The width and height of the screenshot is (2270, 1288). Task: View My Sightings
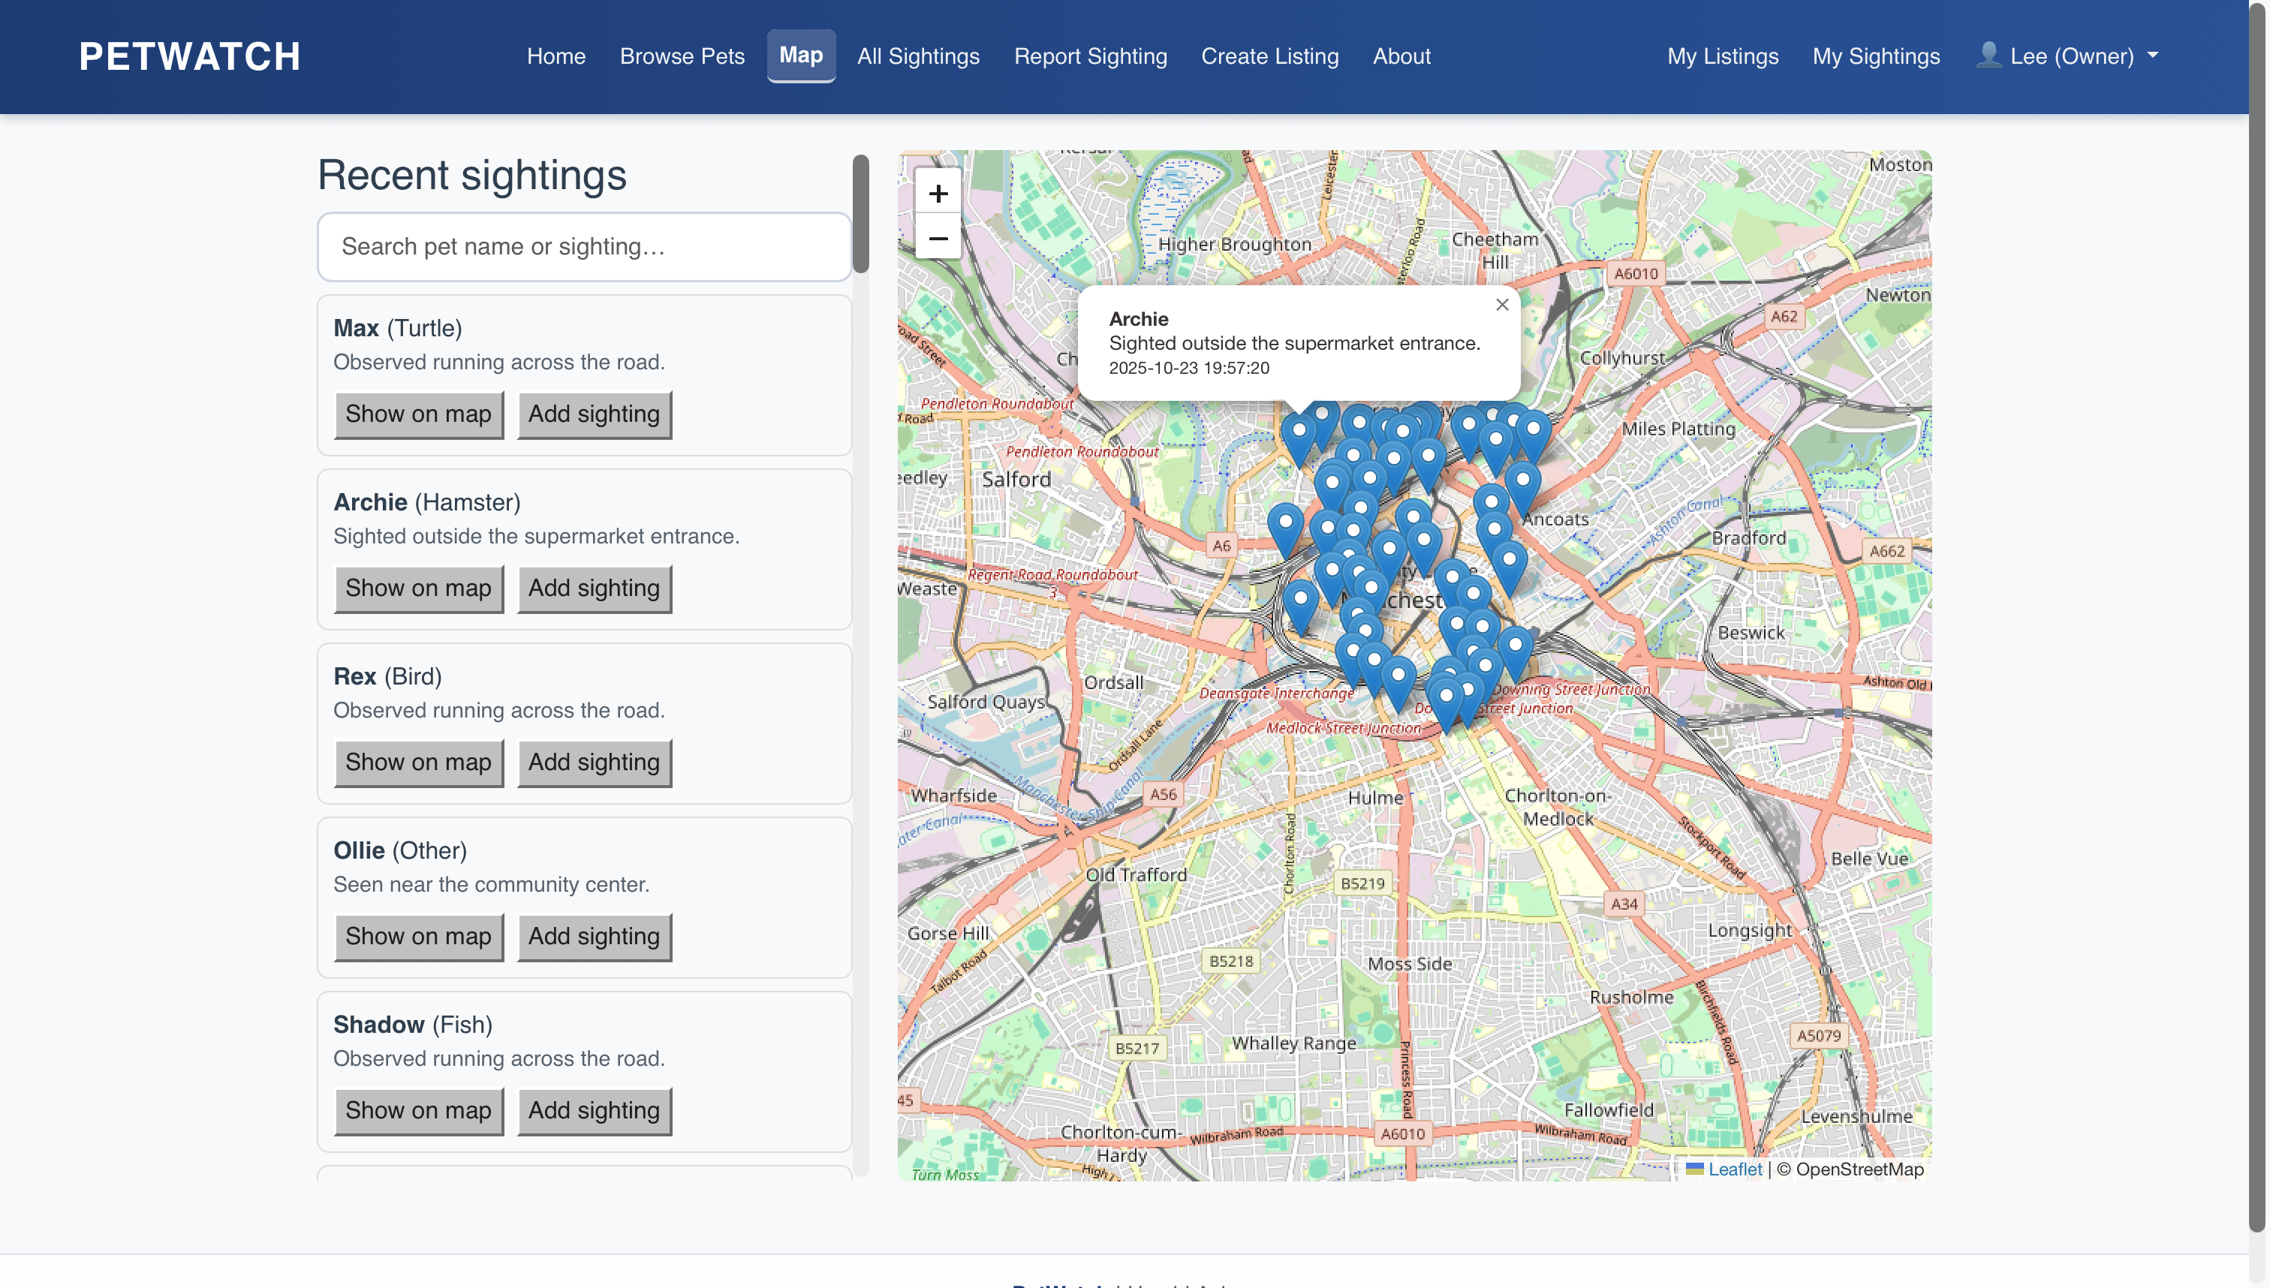click(x=1877, y=56)
